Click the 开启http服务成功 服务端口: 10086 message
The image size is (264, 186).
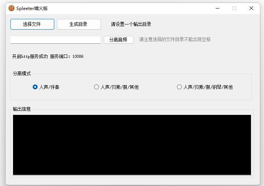click(x=48, y=56)
